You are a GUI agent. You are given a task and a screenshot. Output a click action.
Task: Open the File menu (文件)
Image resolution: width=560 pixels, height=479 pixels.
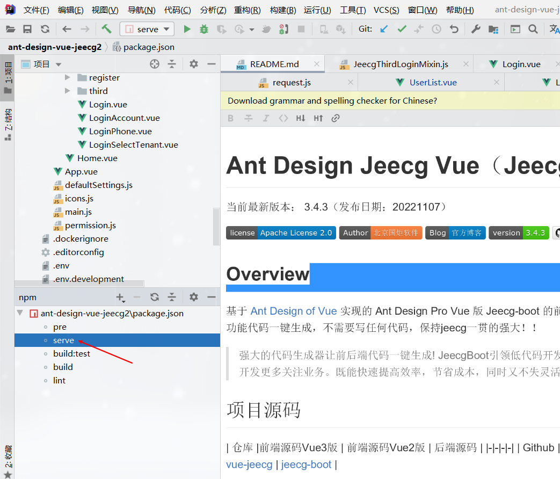click(x=36, y=10)
